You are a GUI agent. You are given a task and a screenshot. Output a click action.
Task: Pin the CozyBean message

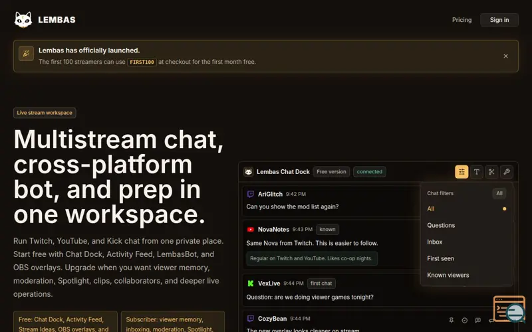click(x=452, y=320)
